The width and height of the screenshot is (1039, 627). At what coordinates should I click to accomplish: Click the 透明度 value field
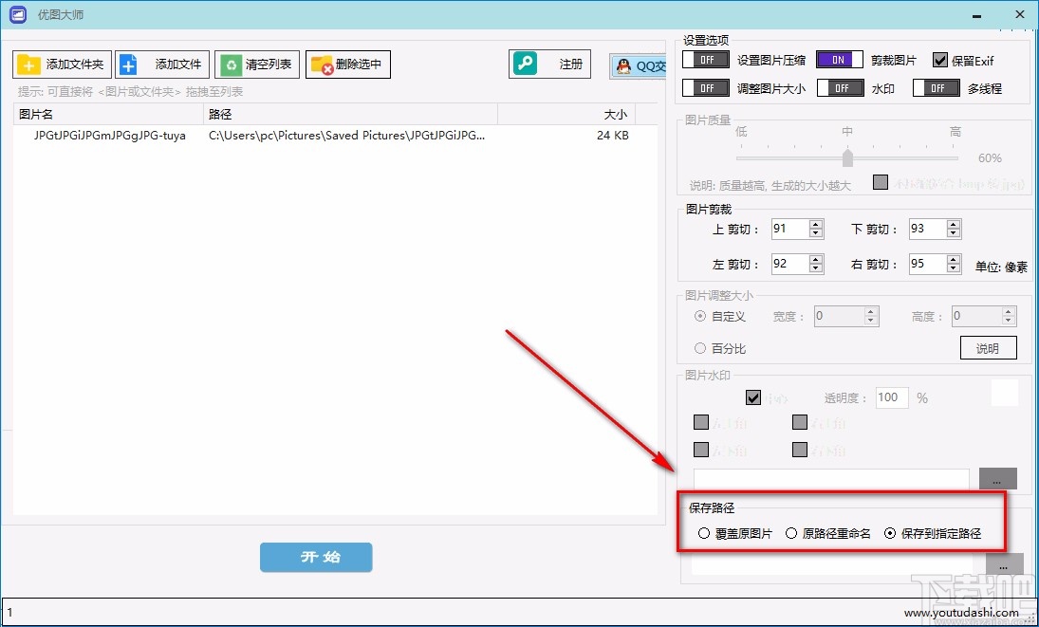[x=892, y=397]
